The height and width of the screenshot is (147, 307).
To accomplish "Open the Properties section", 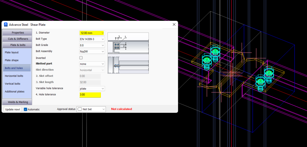I will (x=18, y=33).
